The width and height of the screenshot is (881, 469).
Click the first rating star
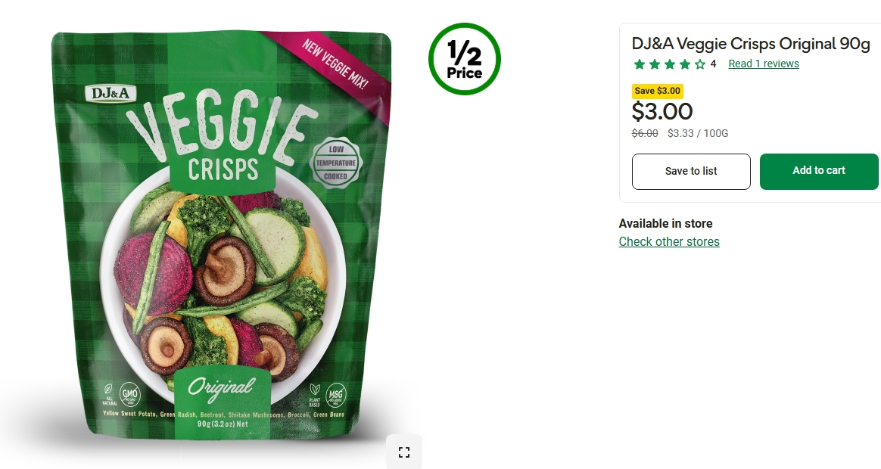[x=640, y=64]
